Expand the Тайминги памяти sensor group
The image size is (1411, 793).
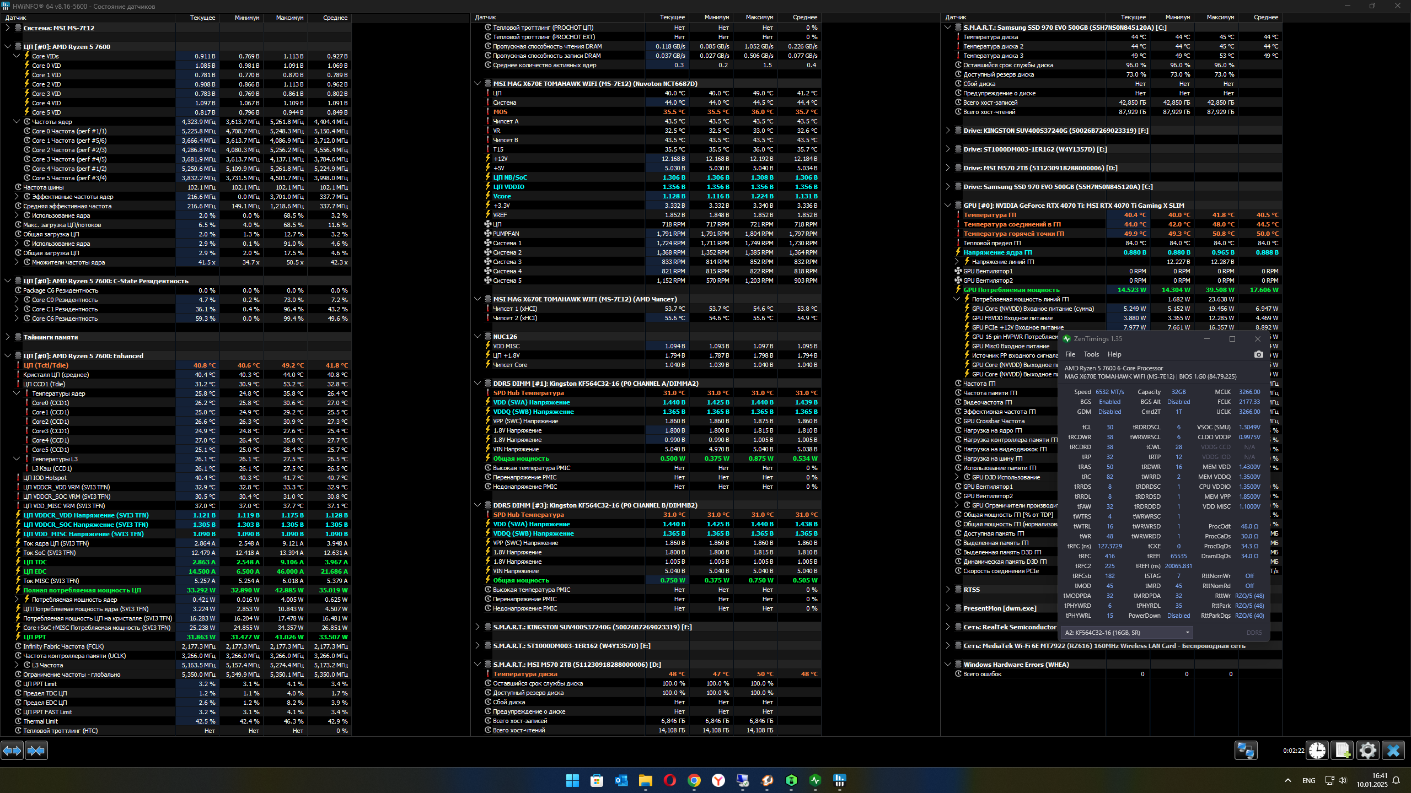pos(8,337)
